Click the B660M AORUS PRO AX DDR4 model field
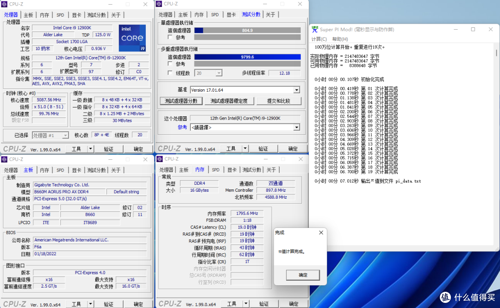 click(69, 192)
